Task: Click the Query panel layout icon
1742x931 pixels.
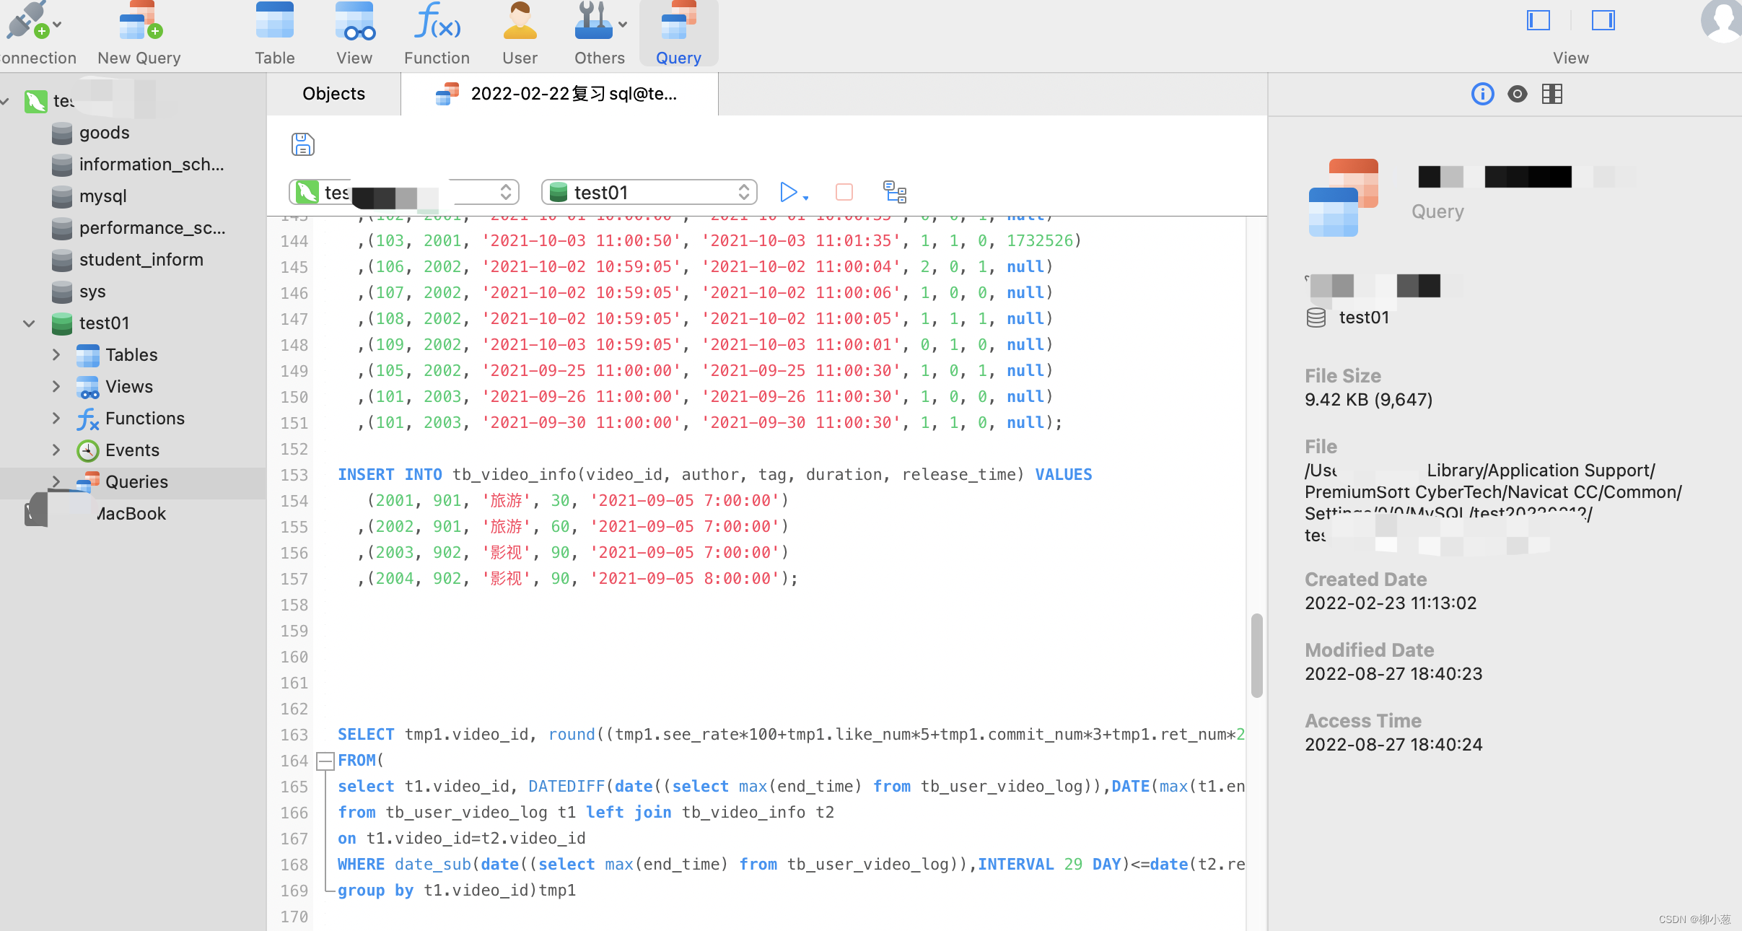Action: (1551, 93)
